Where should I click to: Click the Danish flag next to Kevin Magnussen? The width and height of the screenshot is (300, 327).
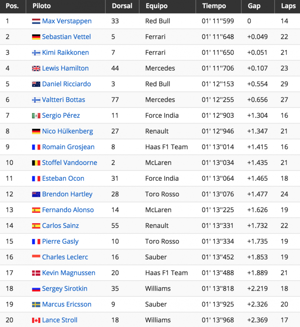coord(36,273)
